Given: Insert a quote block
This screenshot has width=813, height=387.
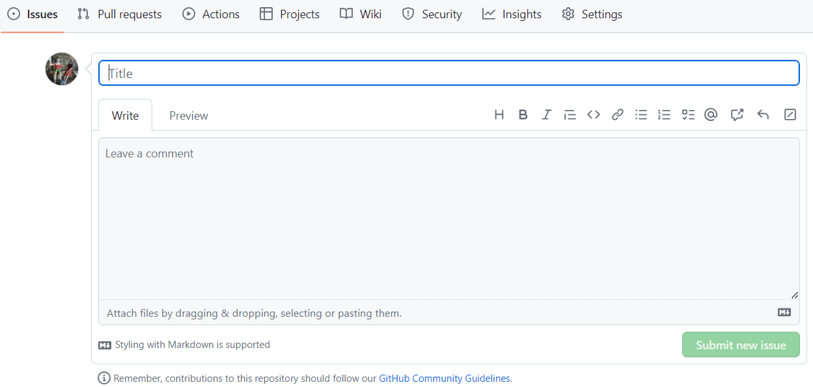Looking at the screenshot, I should (570, 115).
